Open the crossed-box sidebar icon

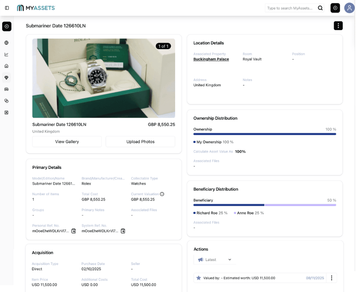(6, 112)
